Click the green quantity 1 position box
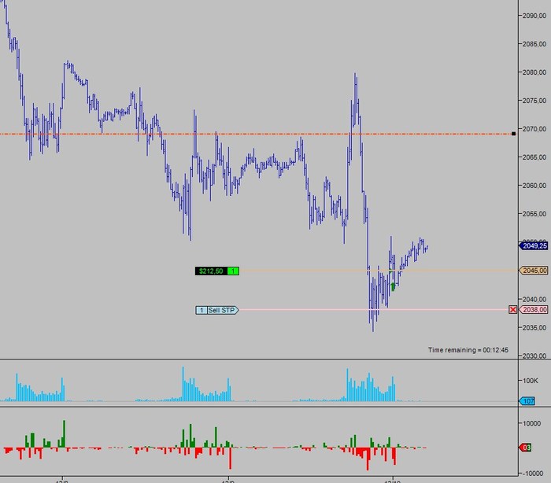Image resolution: width=551 pixels, height=483 pixels. point(233,271)
